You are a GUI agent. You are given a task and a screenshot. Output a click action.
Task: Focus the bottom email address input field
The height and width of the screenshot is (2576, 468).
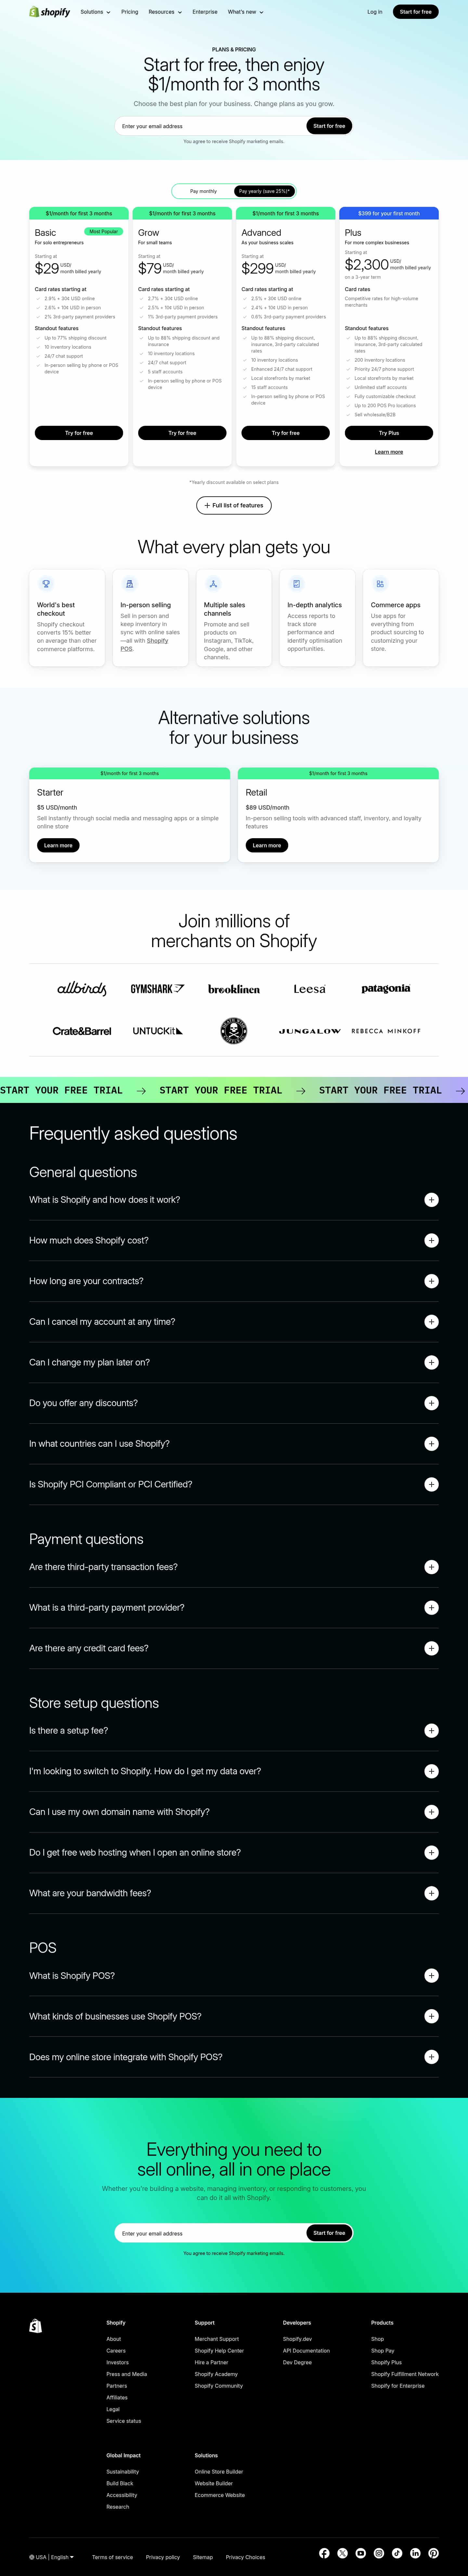pyautogui.click(x=210, y=2233)
